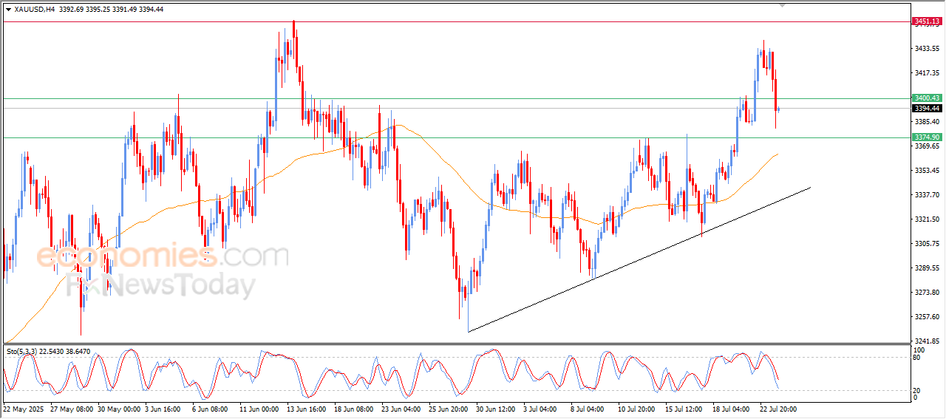The height and width of the screenshot is (419, 946).
Task: Select the green 3374.90 price label
Action: pyautogui.click(x=927, y=137)
